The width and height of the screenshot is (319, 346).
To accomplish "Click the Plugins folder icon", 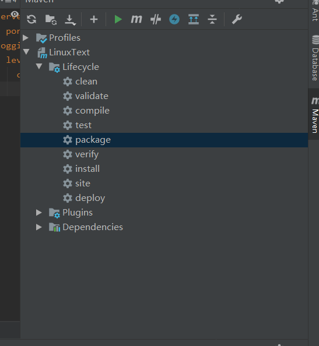I will [54, 213].
